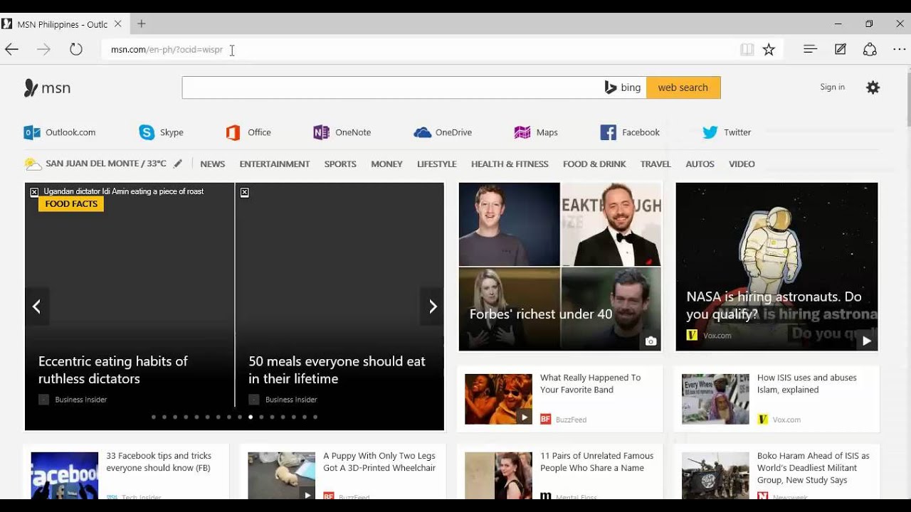Image resolution: width=911 pixels, height=512 pixels.
Task: Go back using the browser back arrow
Action: [11, 49]
